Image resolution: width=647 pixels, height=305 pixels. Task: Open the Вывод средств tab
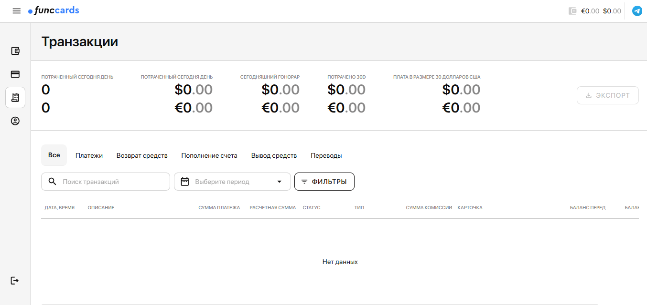coord(274,155)
